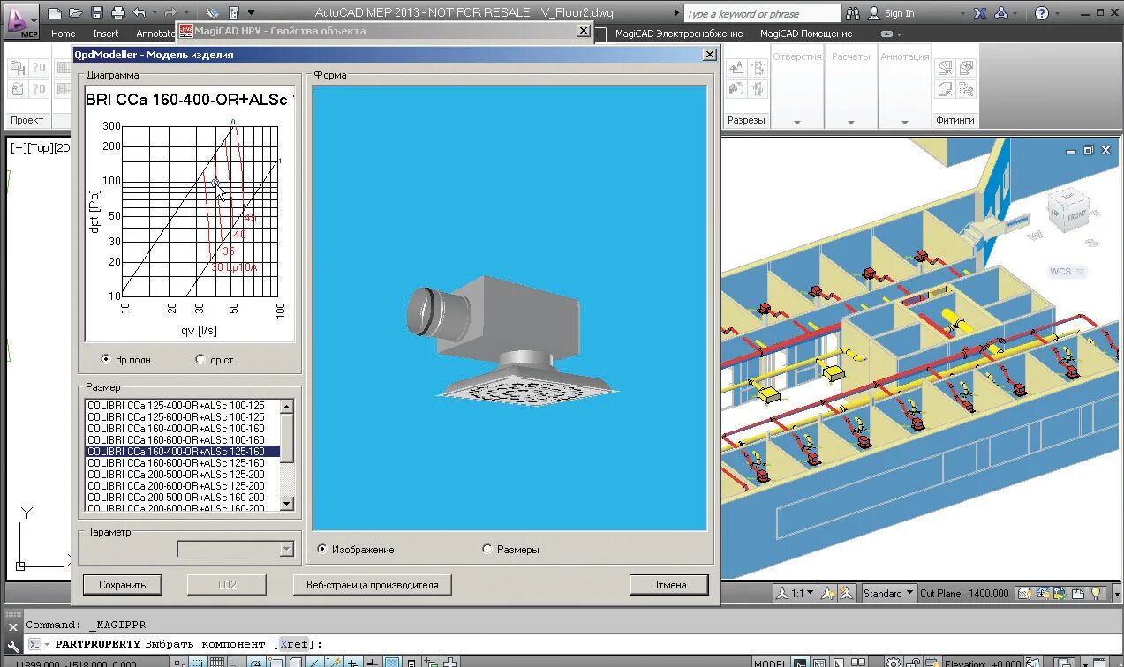Open the Home ribbon tab

(x=64, y=34)
